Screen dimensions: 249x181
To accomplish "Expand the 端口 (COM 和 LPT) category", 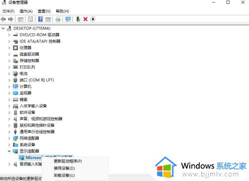I will click(x=9, y=80).
